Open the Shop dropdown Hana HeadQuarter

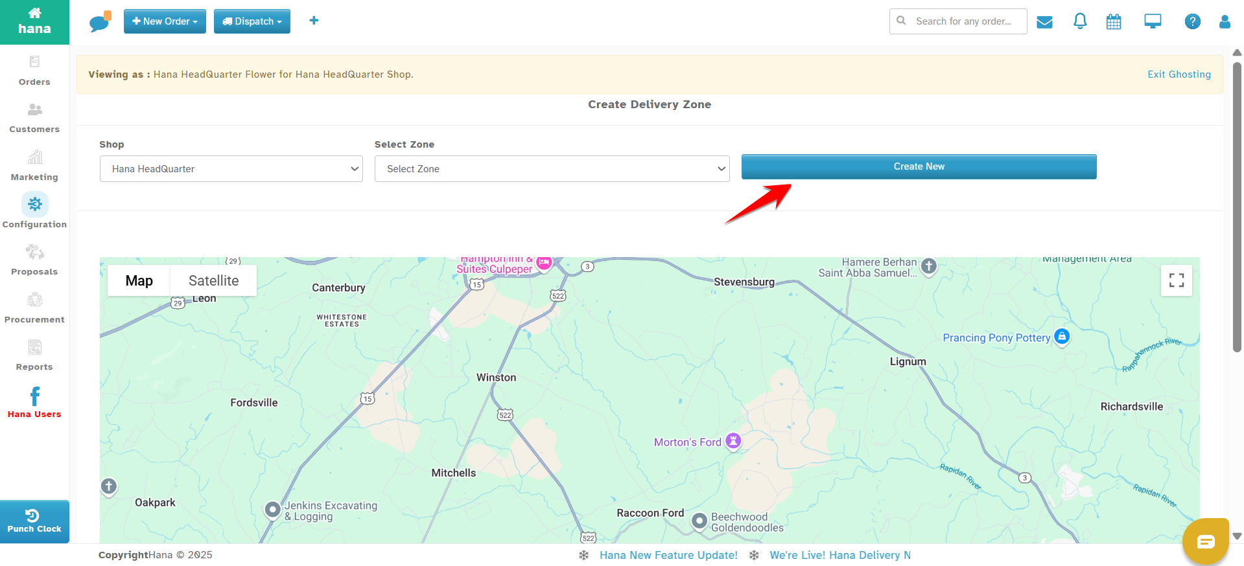pos(231,169)
